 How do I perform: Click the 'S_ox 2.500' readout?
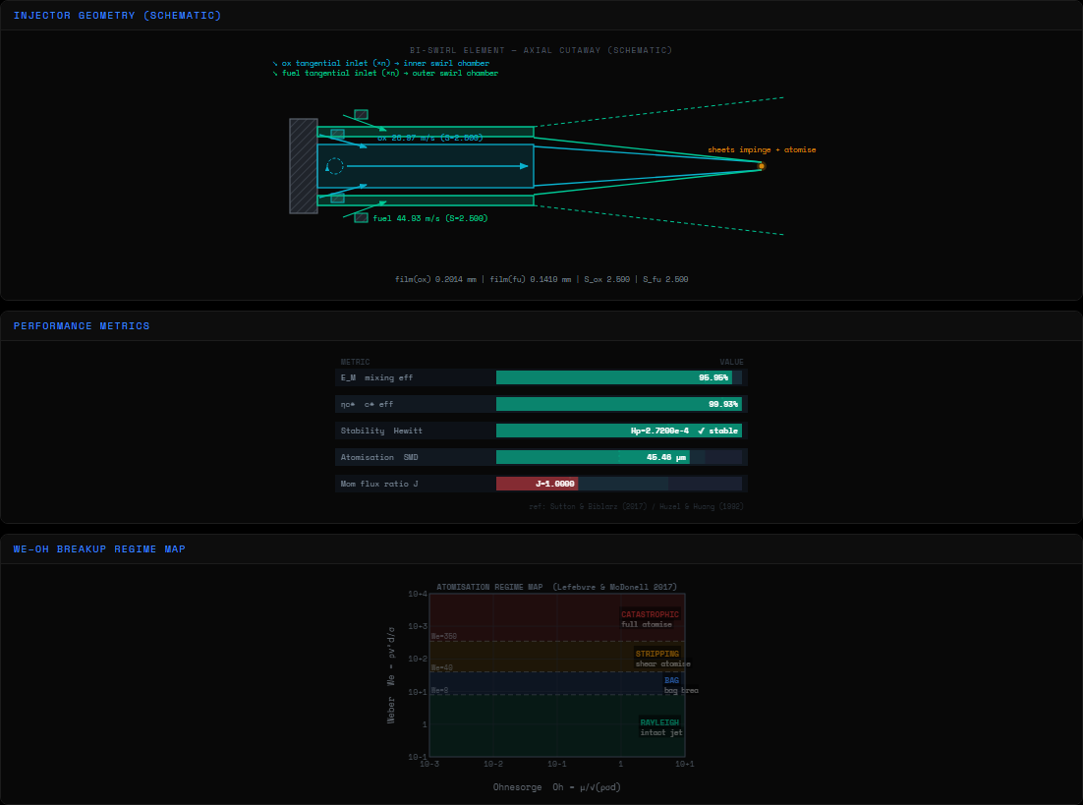(607, 279)
